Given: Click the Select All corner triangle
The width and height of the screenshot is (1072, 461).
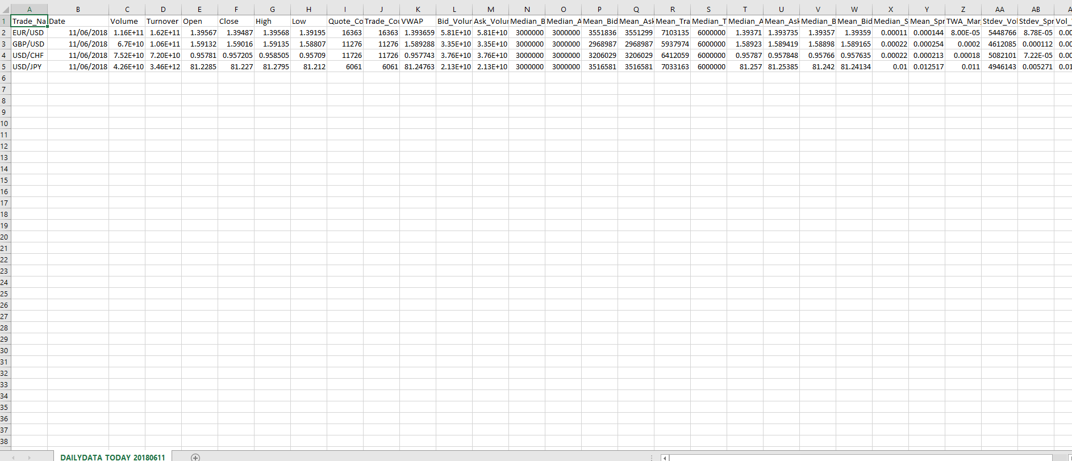Looking at the screenshot, I should (x=6, y=10).
